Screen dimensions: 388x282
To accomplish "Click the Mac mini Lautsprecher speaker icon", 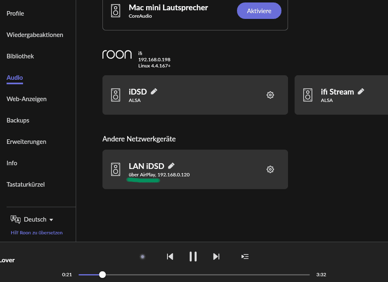I will tap(116, 11).
